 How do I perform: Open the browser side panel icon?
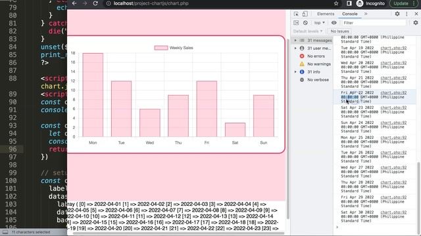click(x=349, y=3)
